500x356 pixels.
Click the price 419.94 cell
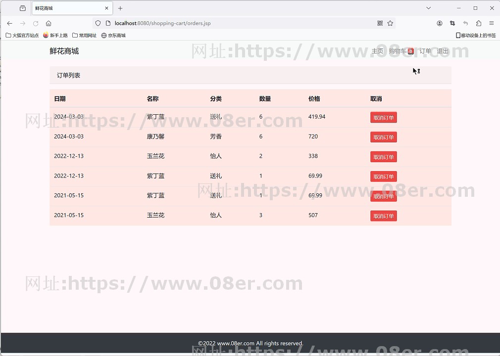click(317, 117)
